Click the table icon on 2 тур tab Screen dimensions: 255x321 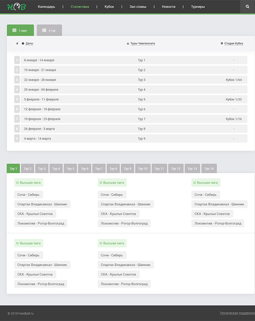click(x=44, y=30)
